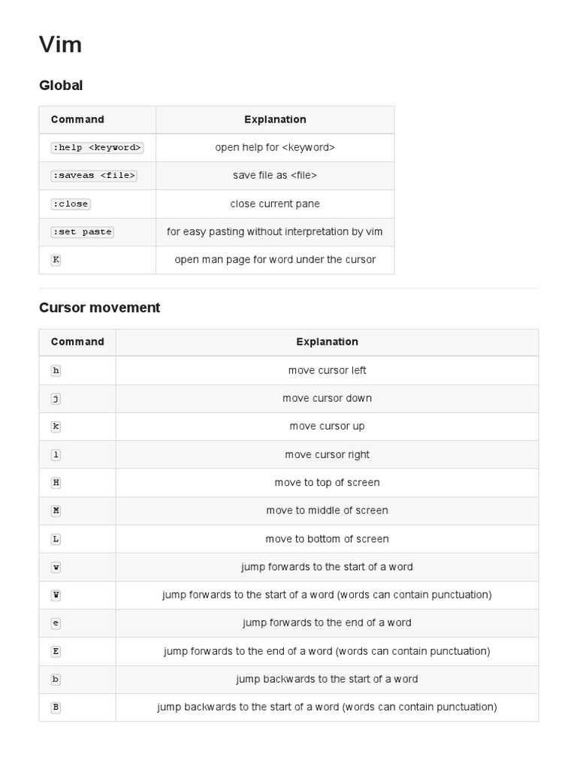Click the :set paste command code
This screenshot has height=769, width=577.
point(83,232)
